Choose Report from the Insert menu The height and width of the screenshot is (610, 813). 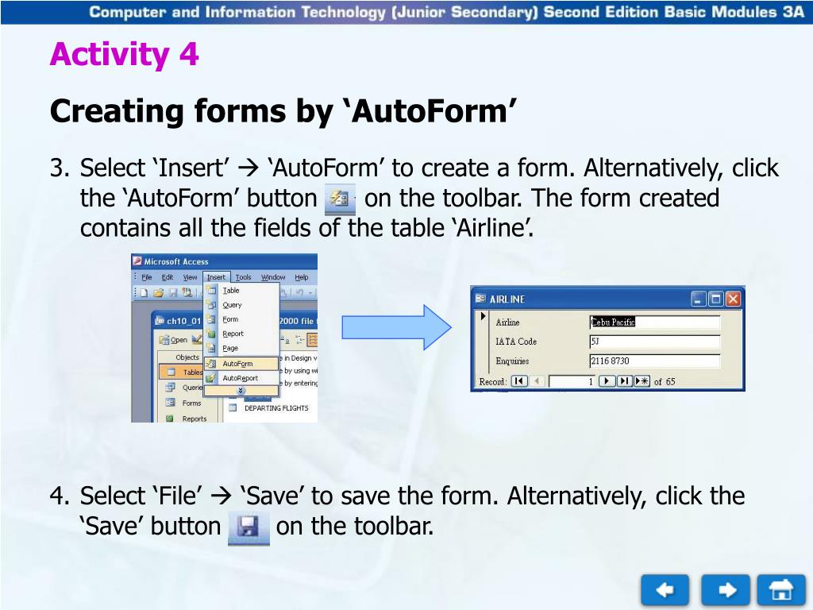tap(242, 334)
